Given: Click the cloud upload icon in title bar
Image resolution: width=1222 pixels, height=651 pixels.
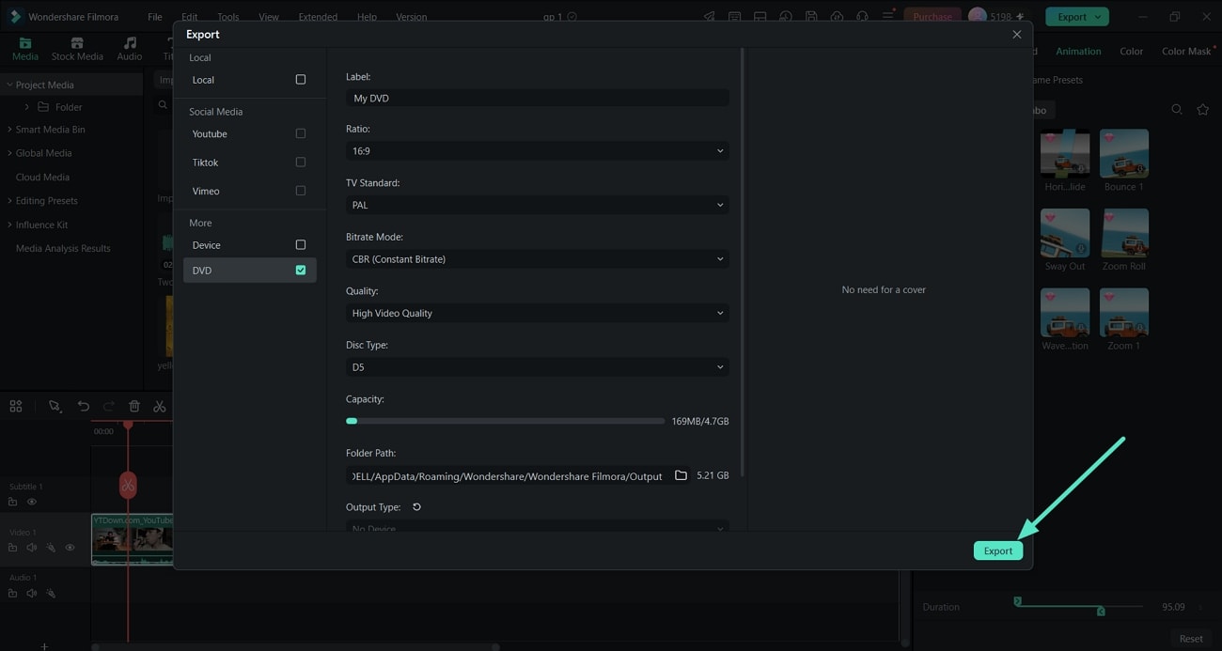Looking at the screenshot, I should [x=836, y=17].
